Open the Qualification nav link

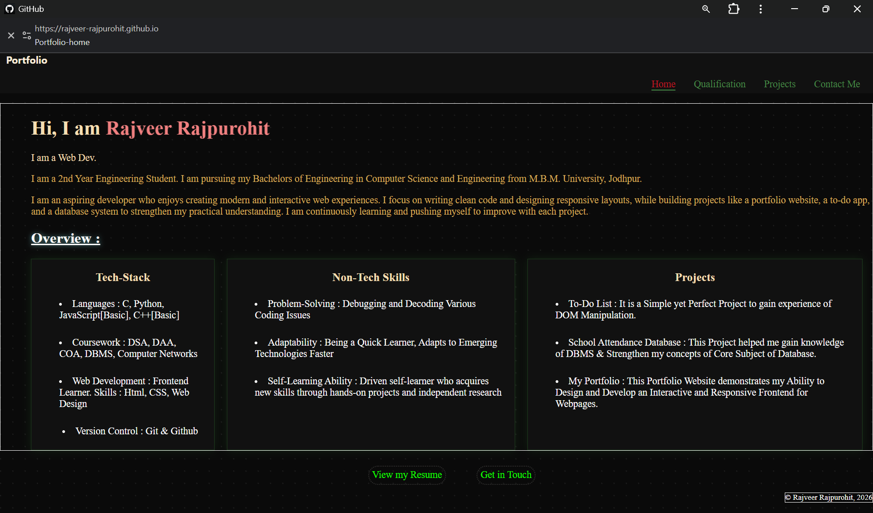click(719, 84)
